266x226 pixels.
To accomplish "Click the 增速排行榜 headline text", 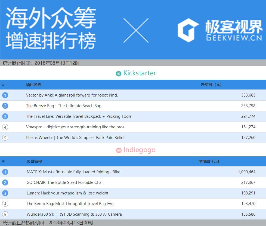I will tap(51, 41).
